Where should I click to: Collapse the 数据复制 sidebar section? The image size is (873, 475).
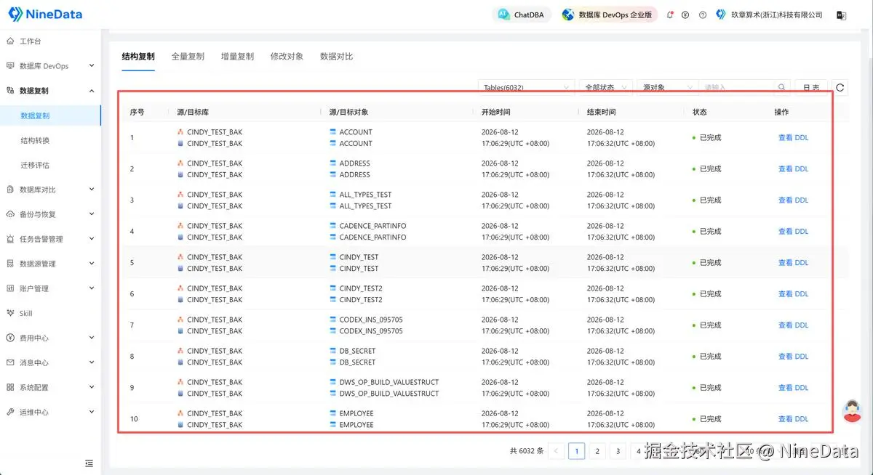(50, 91)
